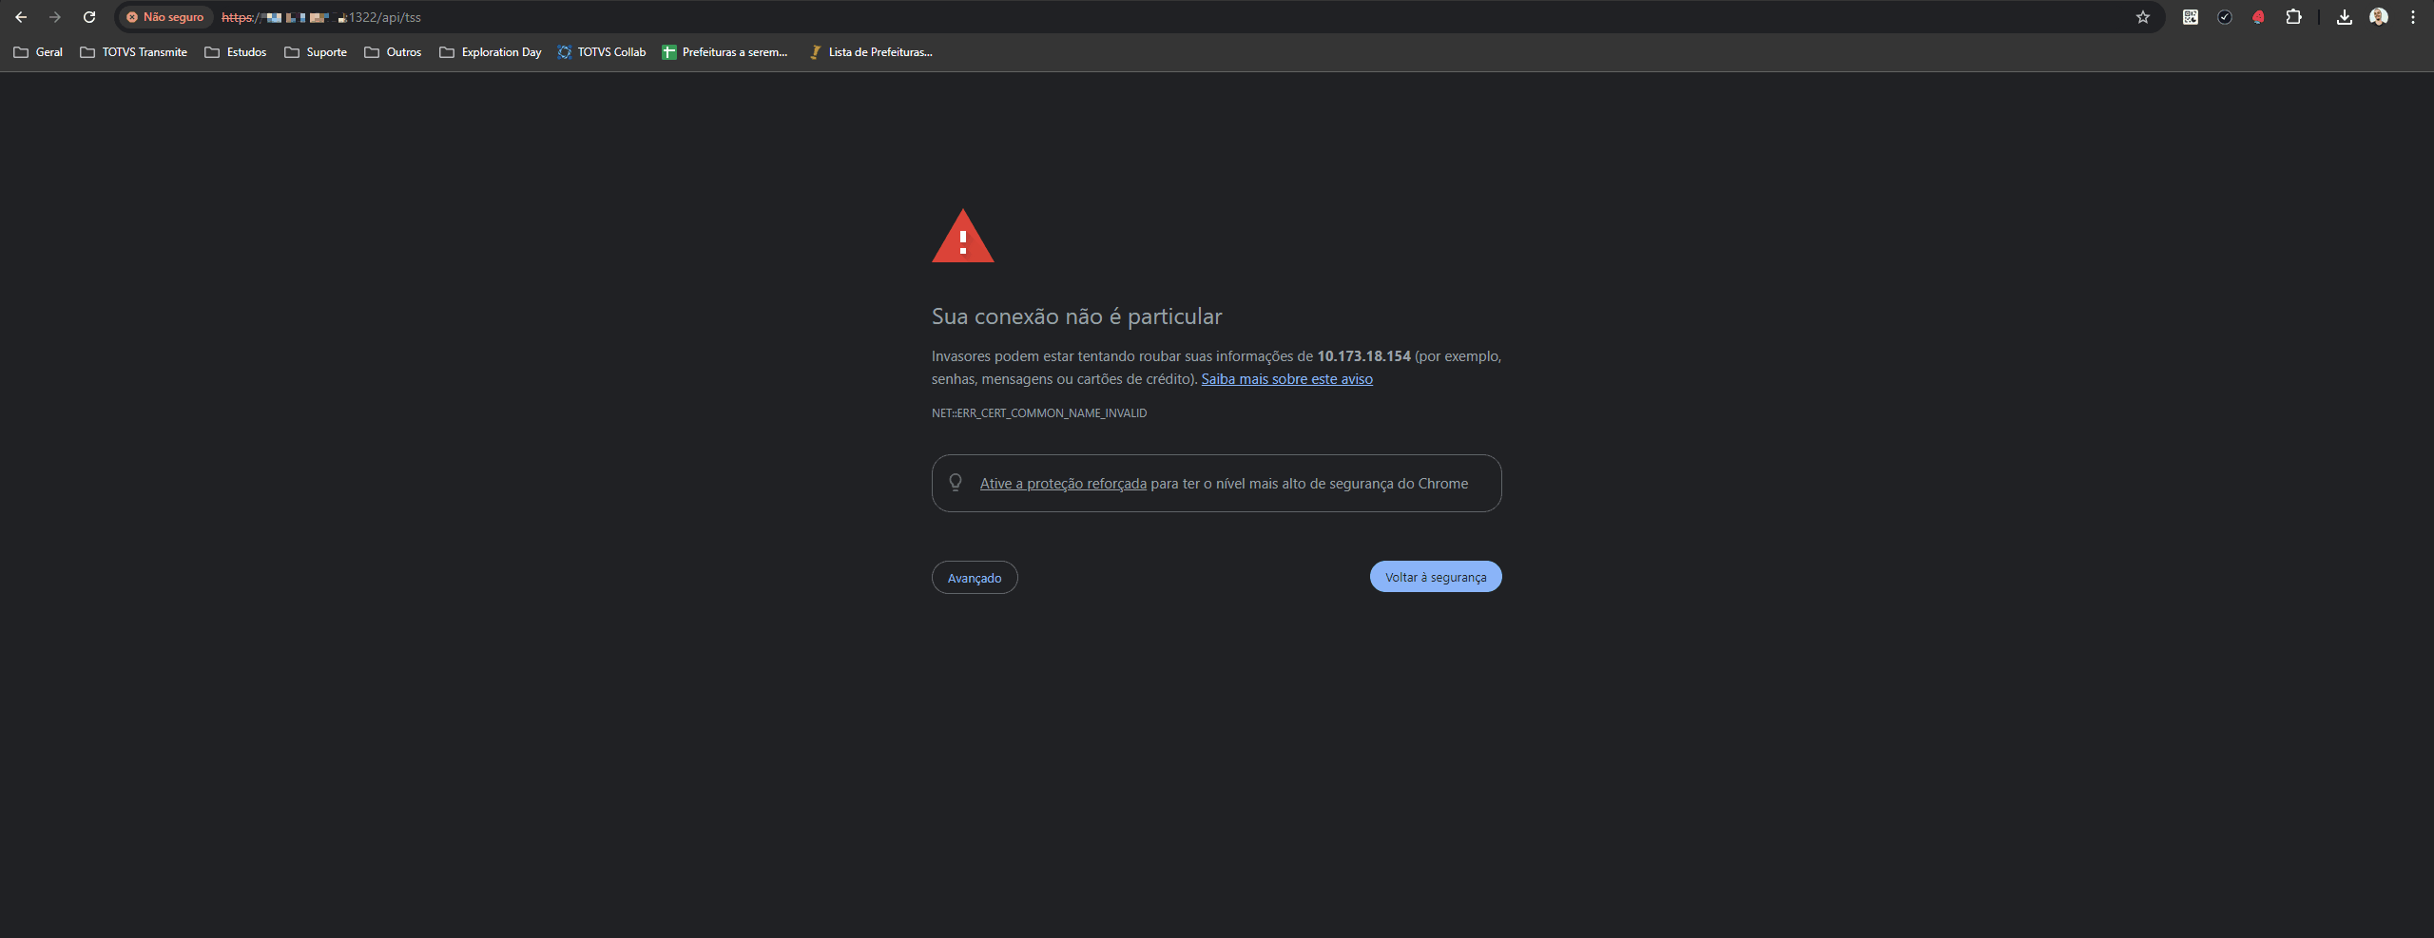
Task: Click the 'Não seguro' security chip
Action: click(x=165, y=17)
